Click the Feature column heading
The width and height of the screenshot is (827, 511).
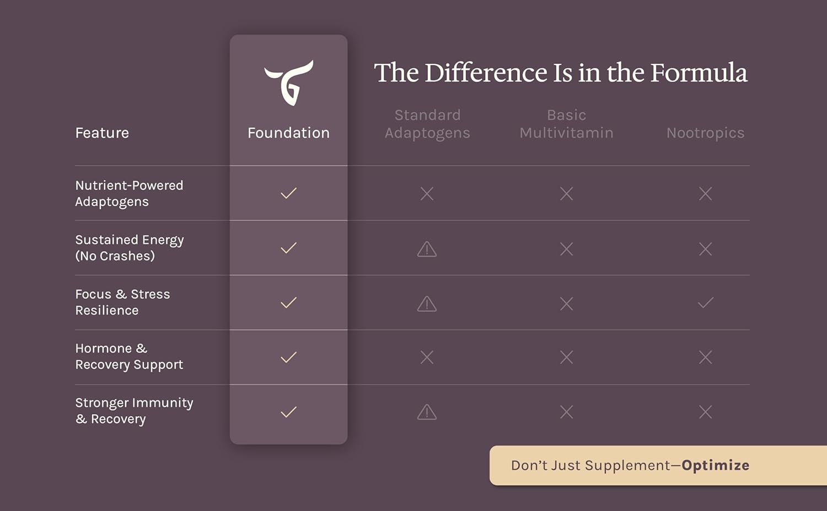102,133
